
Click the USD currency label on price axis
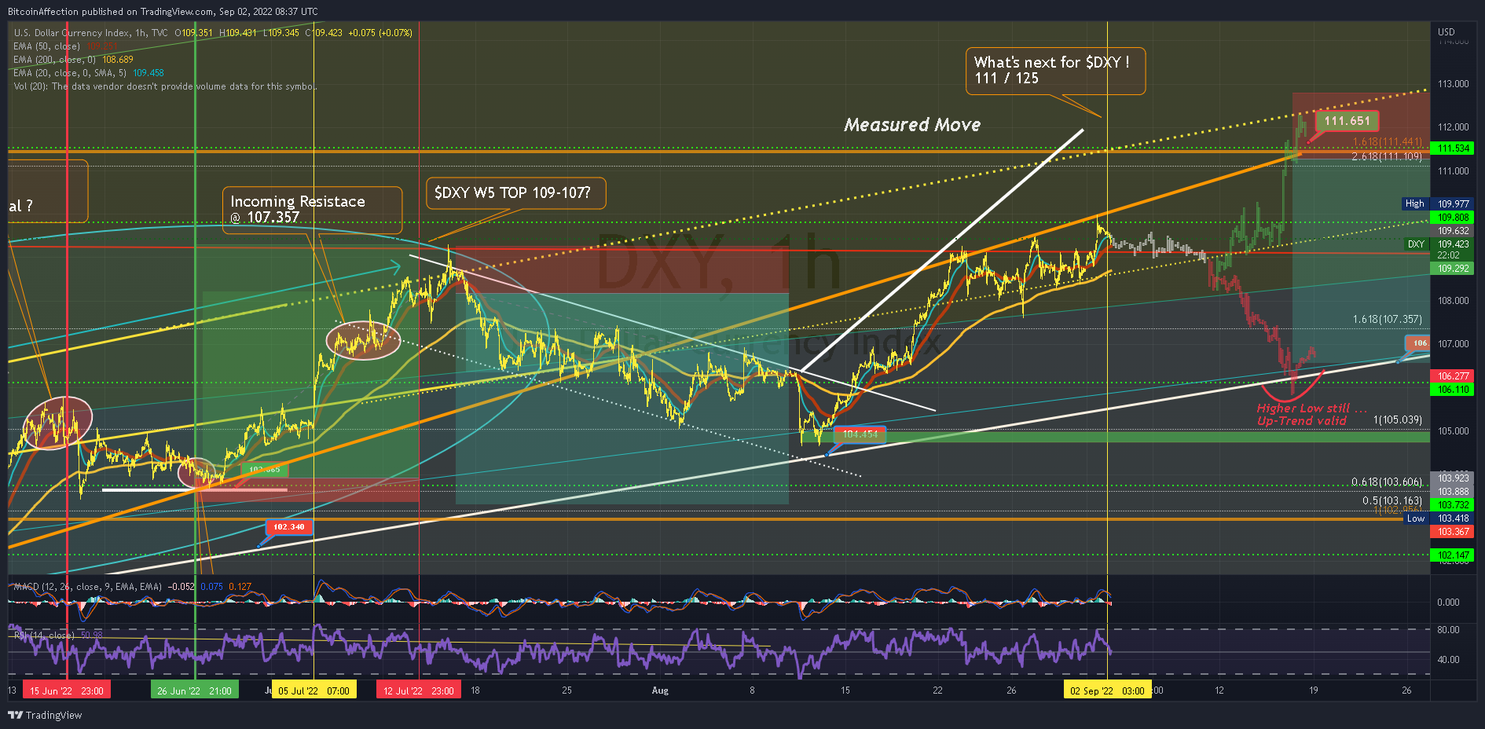(1446, 32)
